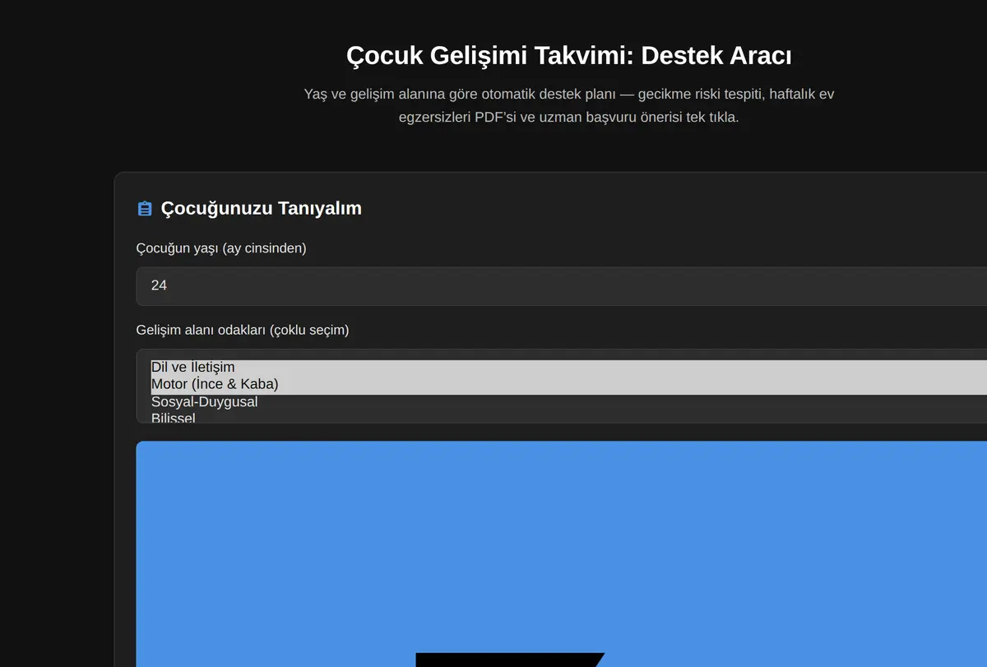Screen dimensions: 987x667
Task: Select the Sosyal-Duygusal option
Action: [x=569, y=402]
